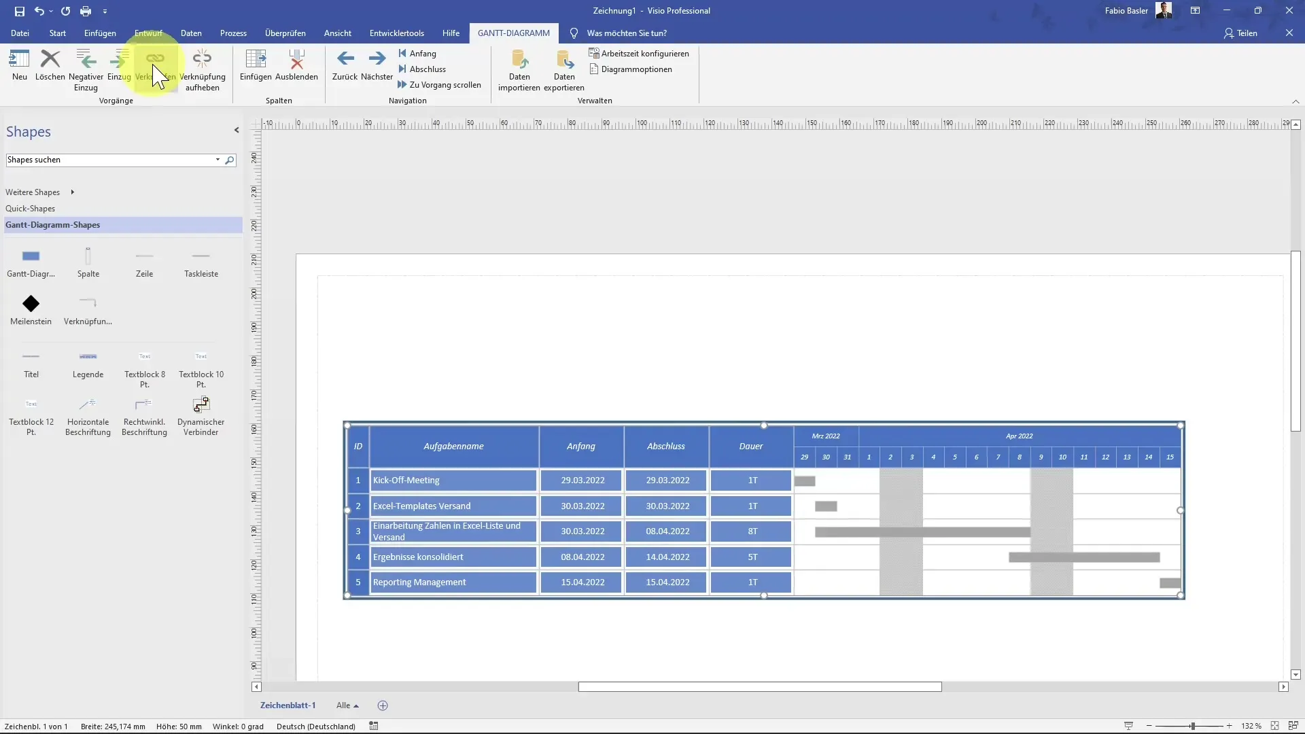Viewport: 1305px width, 734px height.
Task: Add a new page with plus
Action: 383,705
